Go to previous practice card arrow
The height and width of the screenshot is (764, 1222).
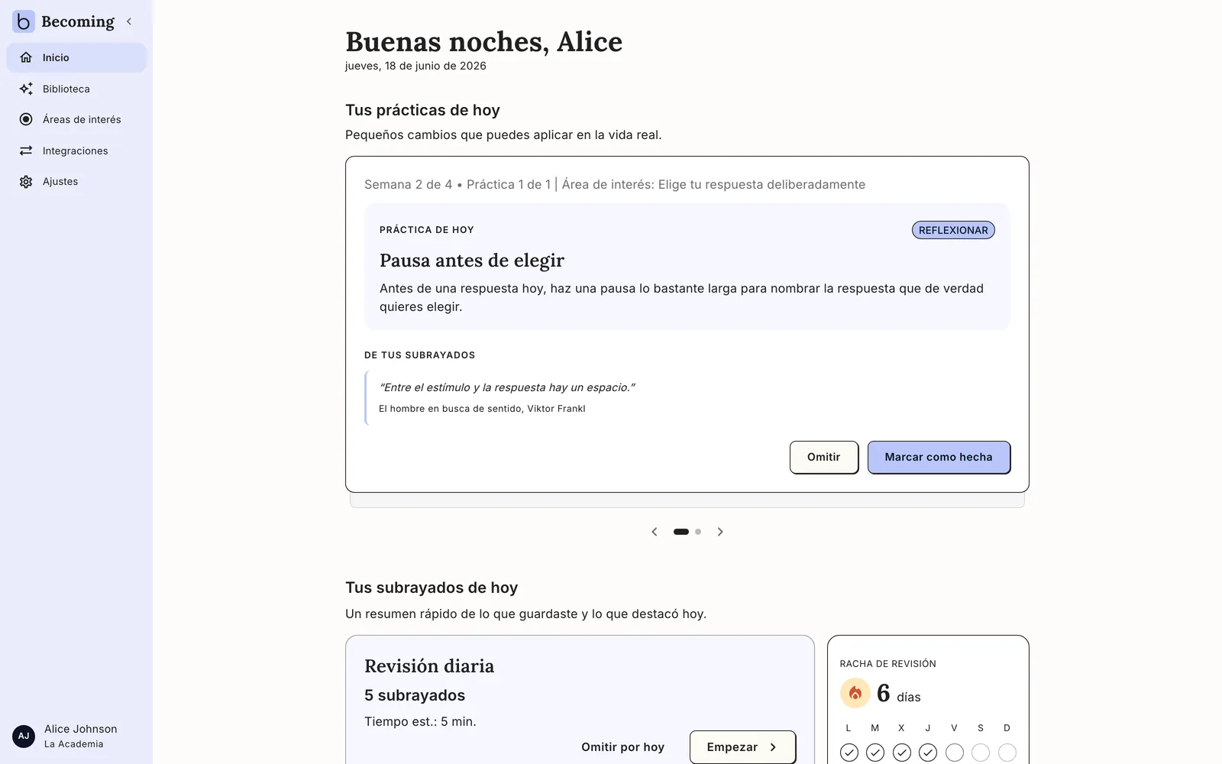[655, 532]
